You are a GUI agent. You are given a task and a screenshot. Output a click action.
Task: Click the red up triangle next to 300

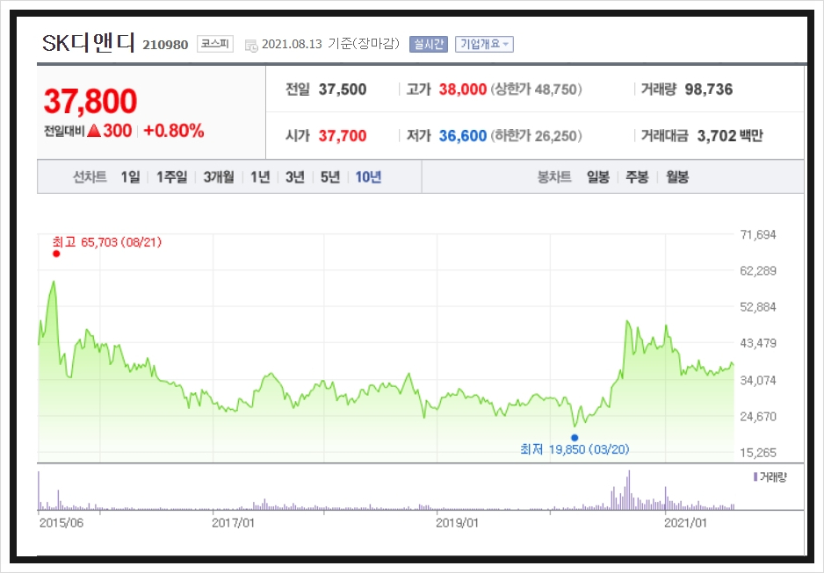tap(94, 131)
